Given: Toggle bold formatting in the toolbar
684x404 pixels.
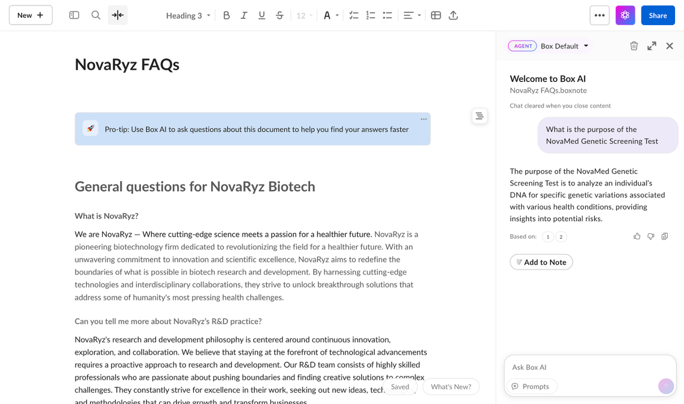Looking at the screenshot, I should [x=226, y=15].
